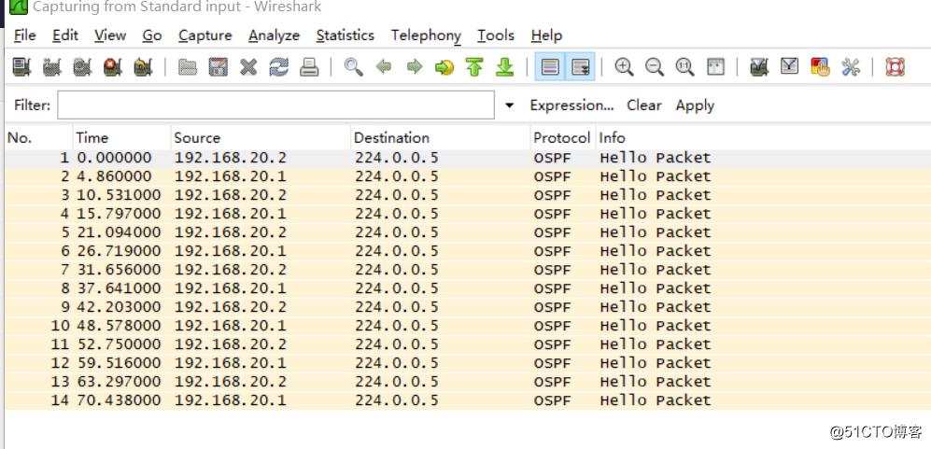The image size is (931, 449).
Task: Jump to first packet icon
Action: pos(474,67)
